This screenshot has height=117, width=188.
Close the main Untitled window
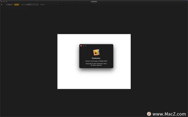2,1
